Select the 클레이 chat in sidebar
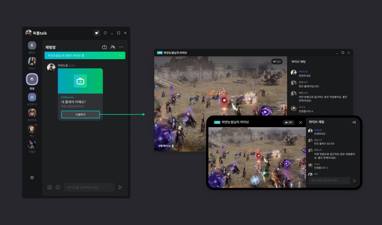The image size is (382, 225). click(x=32, y=45)
